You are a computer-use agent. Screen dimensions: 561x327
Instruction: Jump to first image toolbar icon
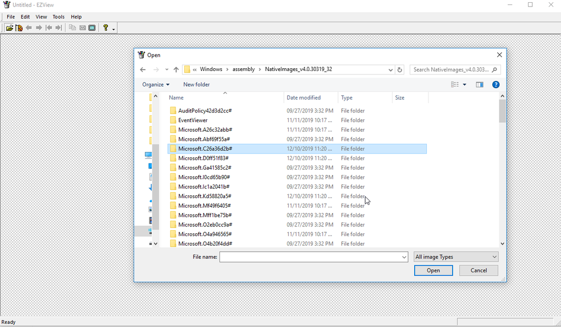(48, 28)
